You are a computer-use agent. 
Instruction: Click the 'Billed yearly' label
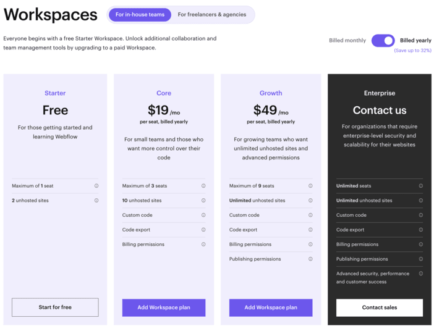click(415, 40)
